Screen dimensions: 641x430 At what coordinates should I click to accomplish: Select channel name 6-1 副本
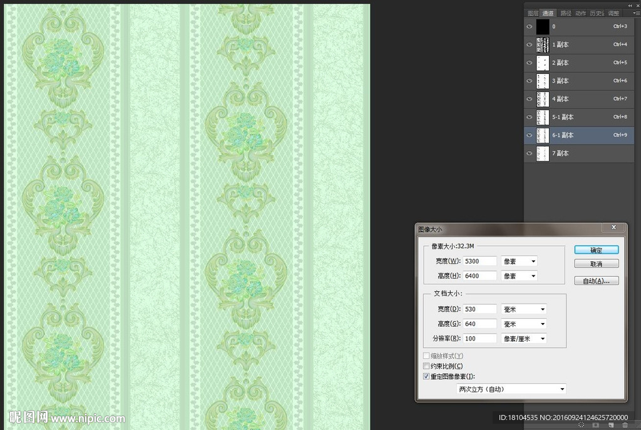tap(563, 135)
